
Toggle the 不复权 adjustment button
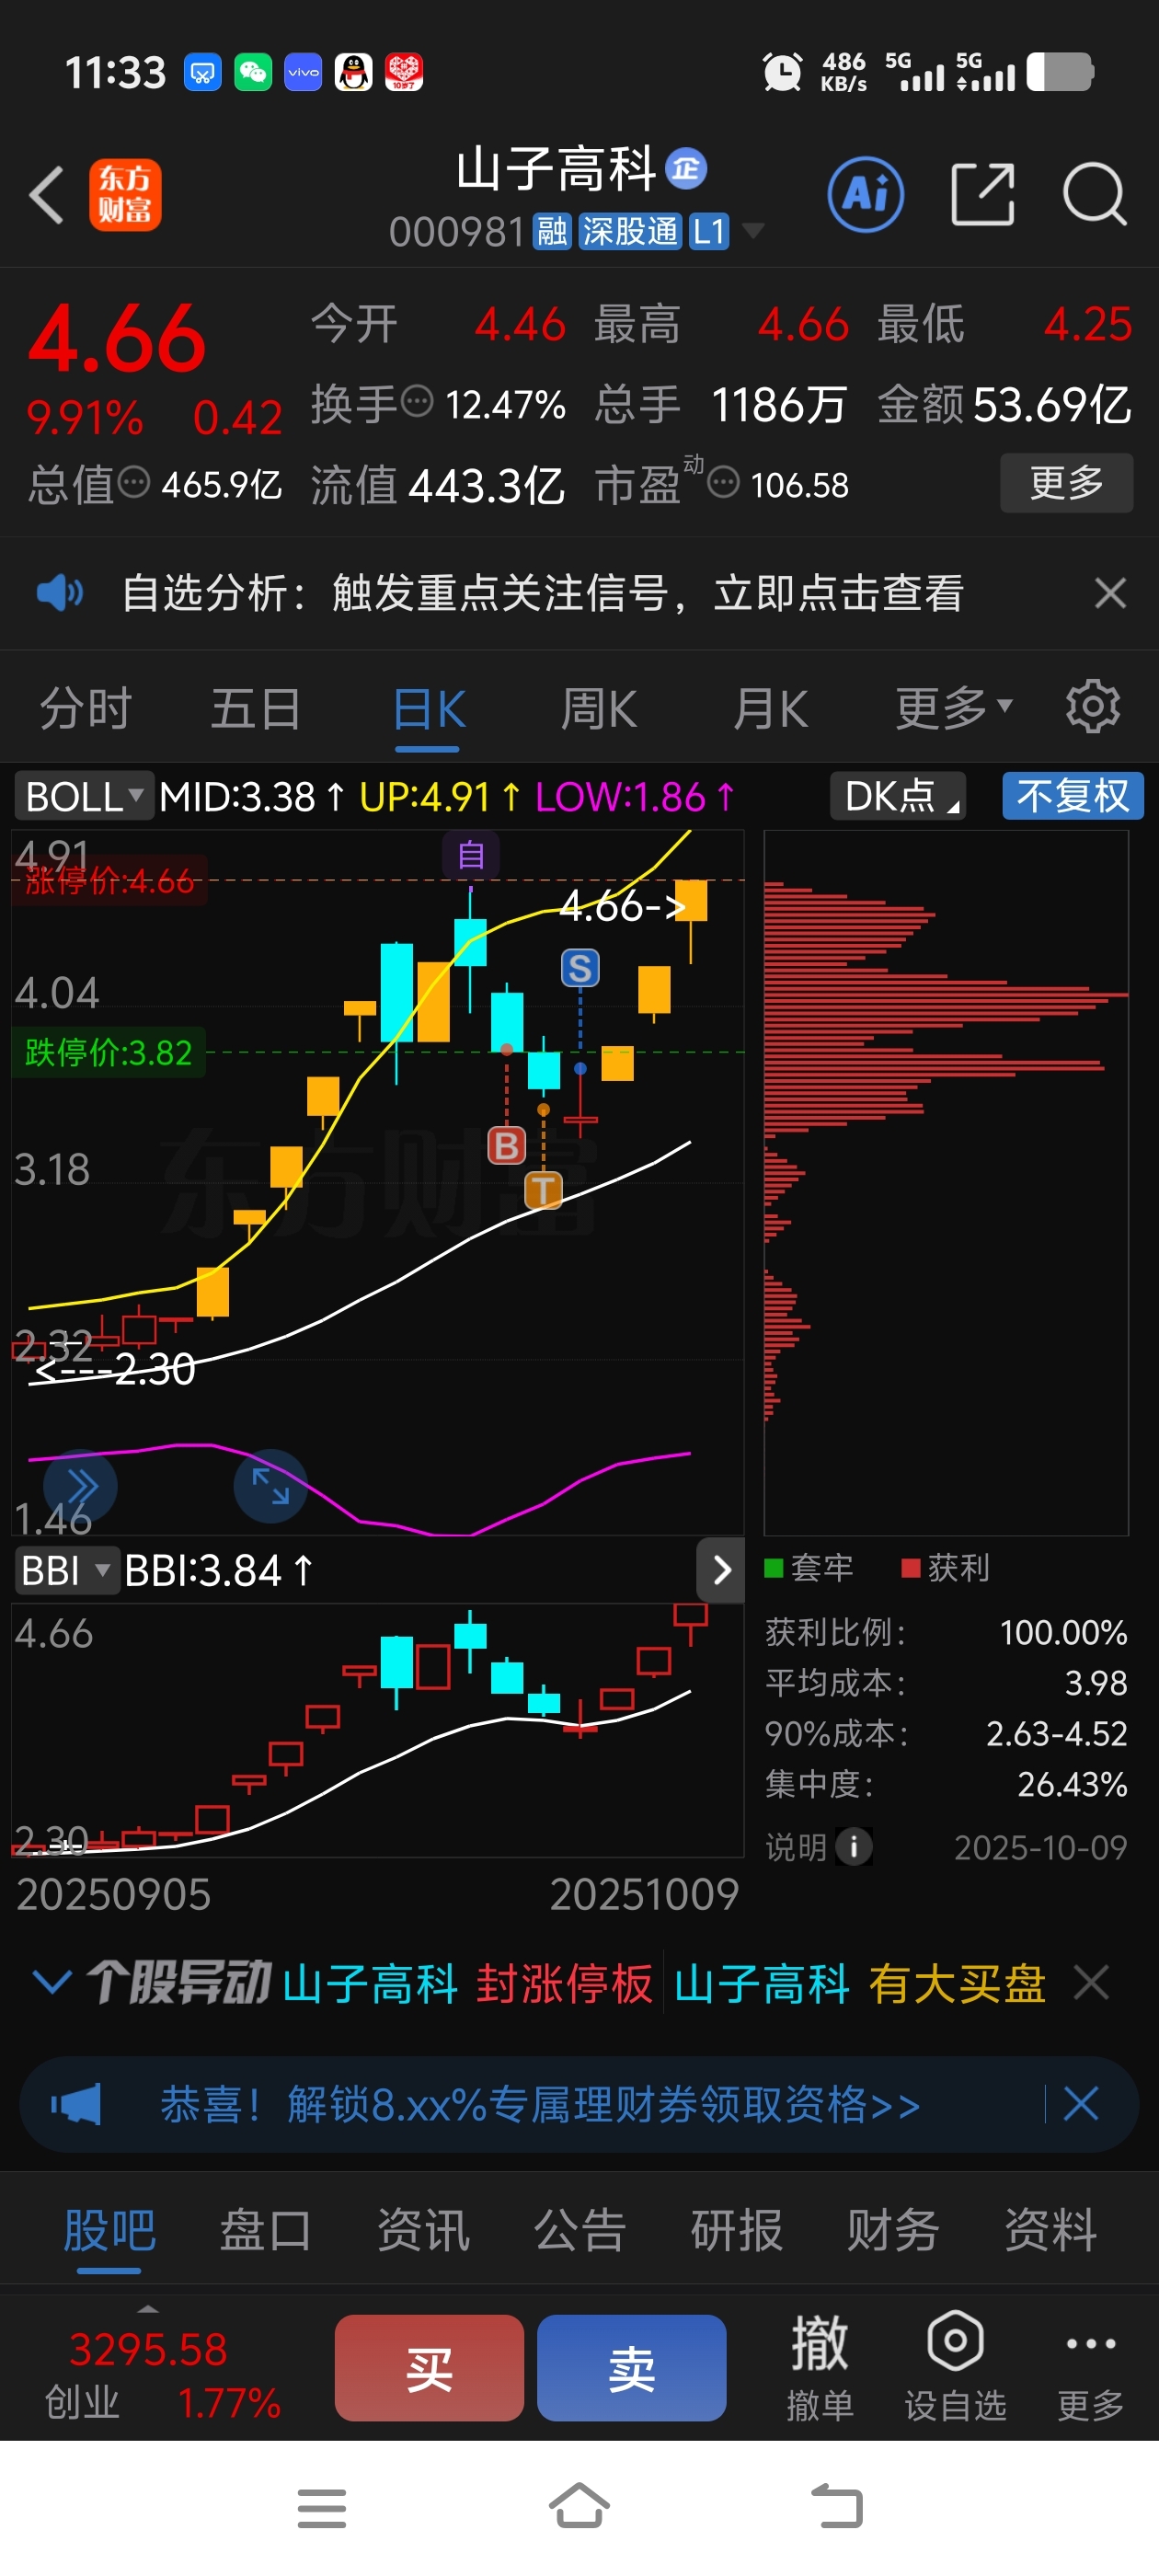coord(1072,796)
